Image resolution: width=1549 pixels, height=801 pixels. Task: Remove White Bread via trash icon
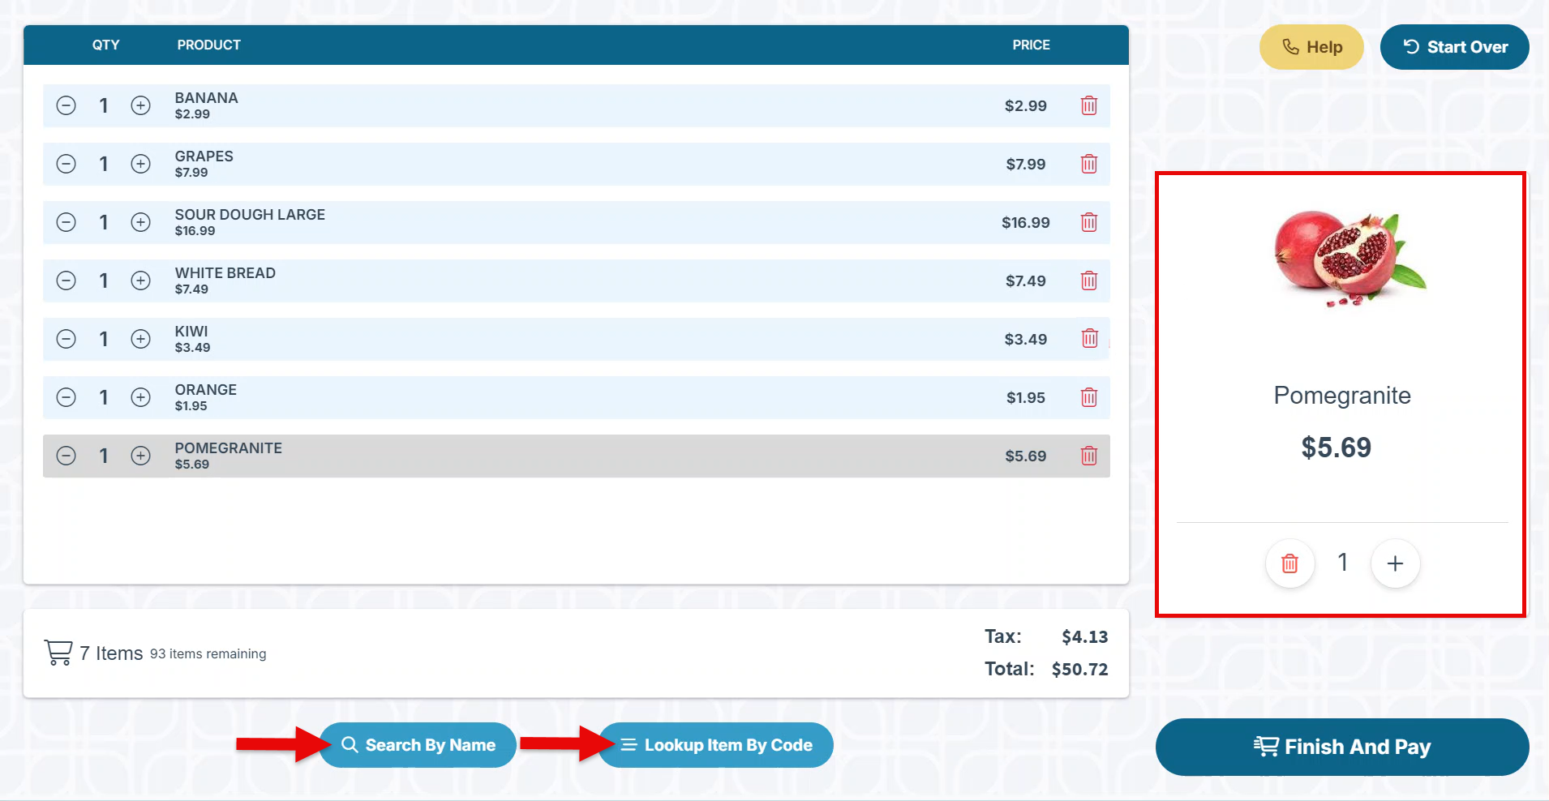pos(1088,281)
